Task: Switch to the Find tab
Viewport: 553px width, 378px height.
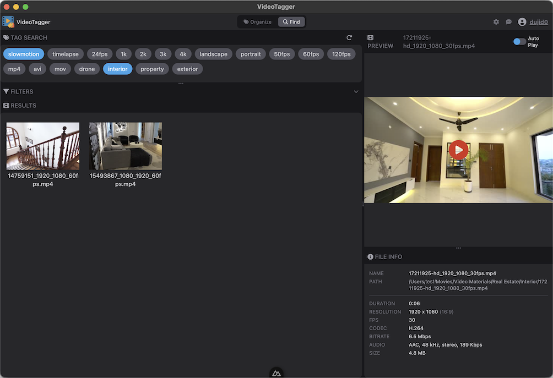Action: [291, 22]
